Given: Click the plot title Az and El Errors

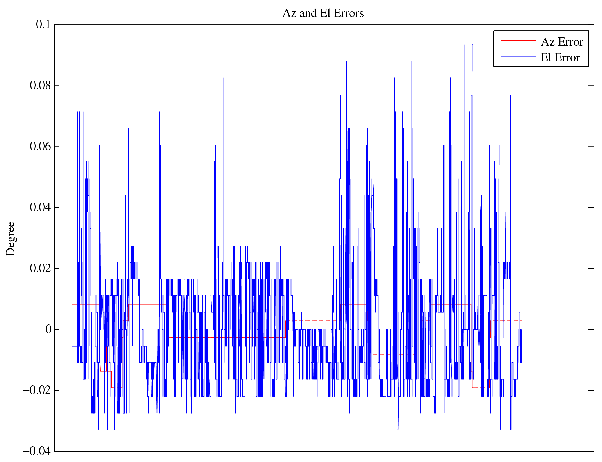Looking at the screenshot, I should pyautogui.click(x=323, y=13).
